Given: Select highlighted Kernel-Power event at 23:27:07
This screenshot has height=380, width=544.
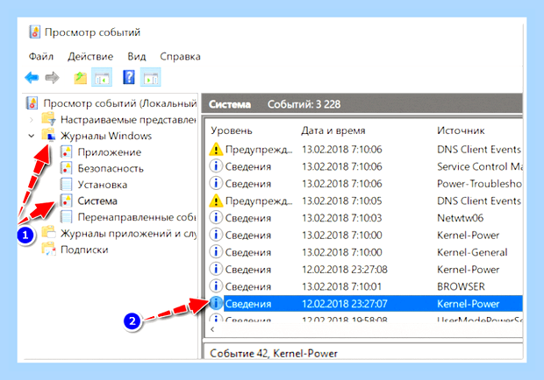Looking at the screenshot, I should 366,304.
